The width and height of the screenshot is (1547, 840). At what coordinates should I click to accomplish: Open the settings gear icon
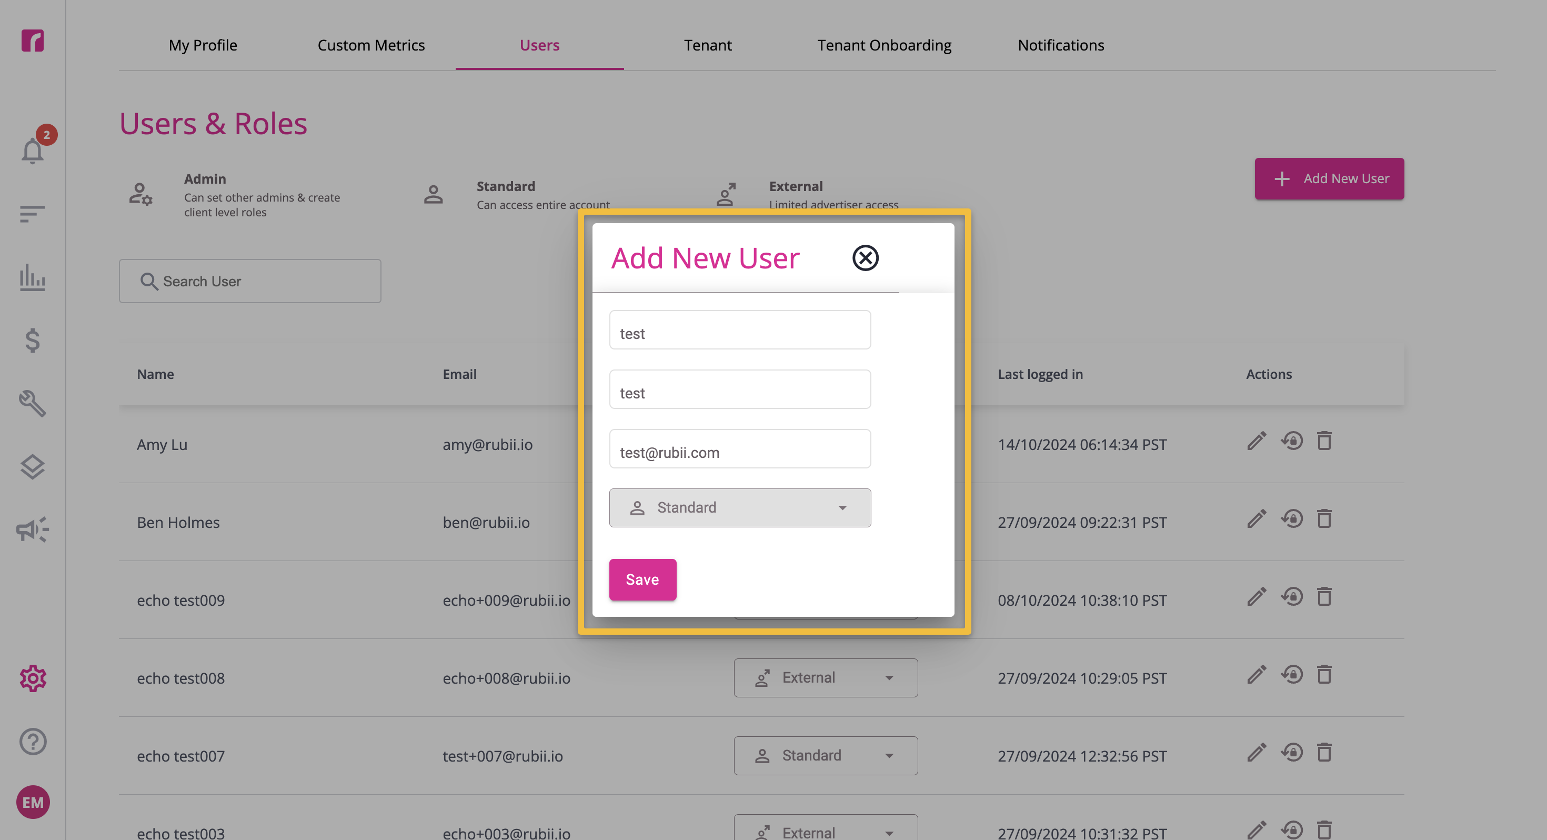(x=33, y=678)
